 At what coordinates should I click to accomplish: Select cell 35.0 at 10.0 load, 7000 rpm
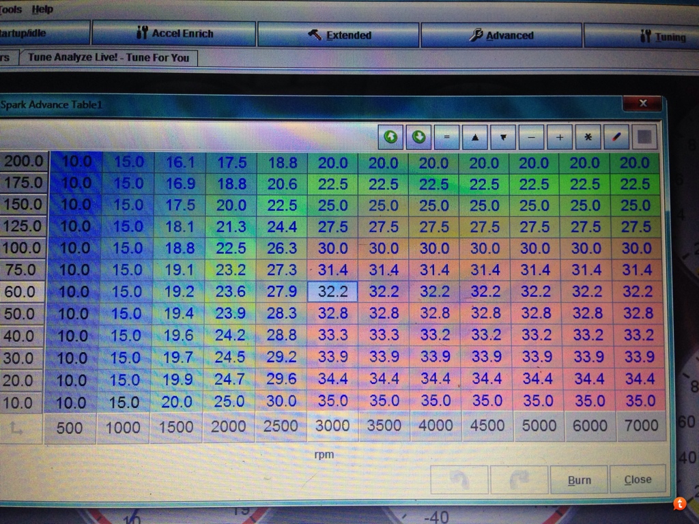point(640,401)
